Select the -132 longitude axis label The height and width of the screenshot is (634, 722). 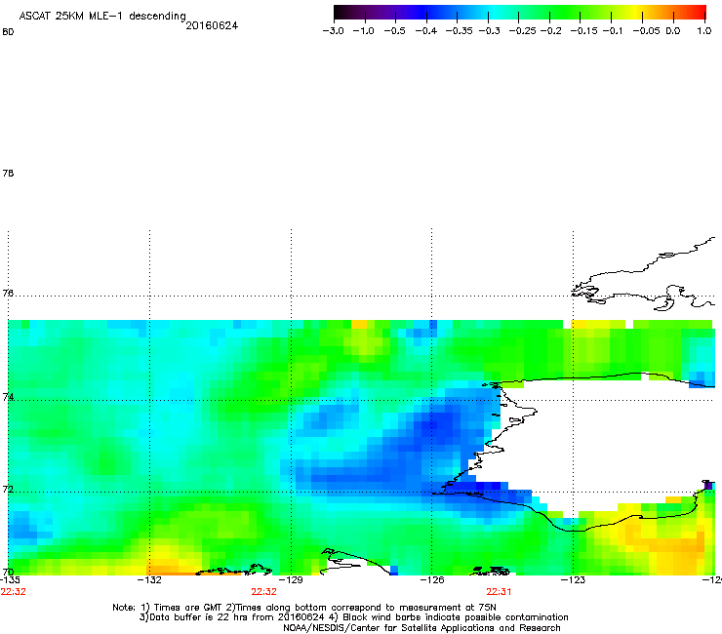[149, 579]
